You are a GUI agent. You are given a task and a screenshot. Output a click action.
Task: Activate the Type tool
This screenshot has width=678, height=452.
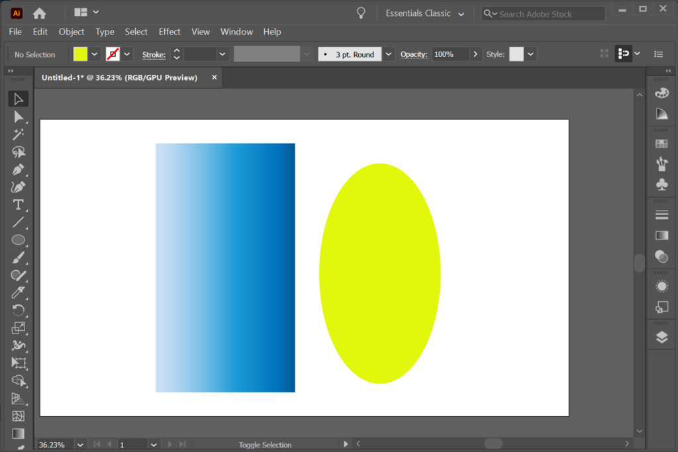(18, 204)
